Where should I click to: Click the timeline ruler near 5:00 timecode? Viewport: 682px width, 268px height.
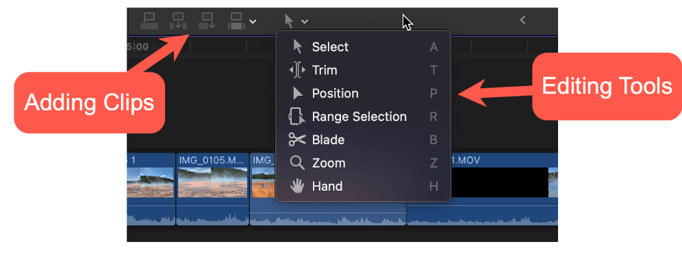pyautogui.click(x=138, y=46)
